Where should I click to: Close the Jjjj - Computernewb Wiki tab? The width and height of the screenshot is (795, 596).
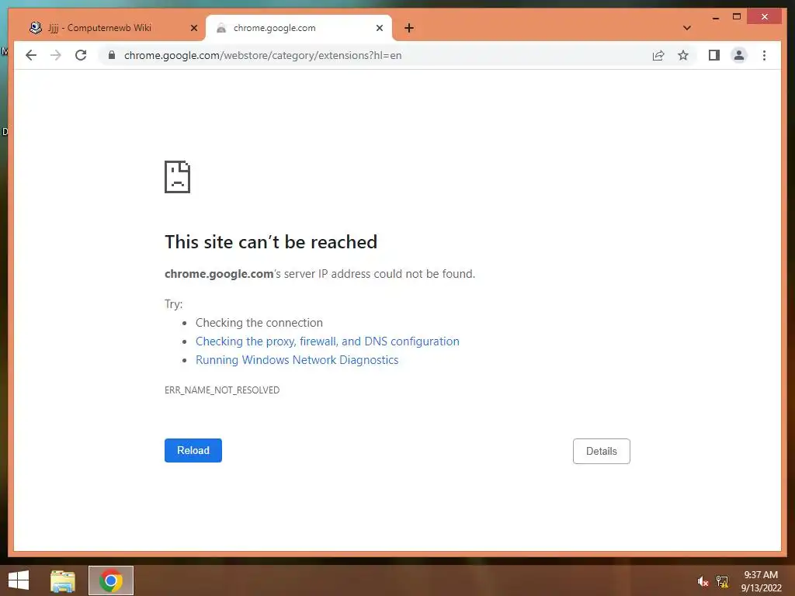[193, 28]
